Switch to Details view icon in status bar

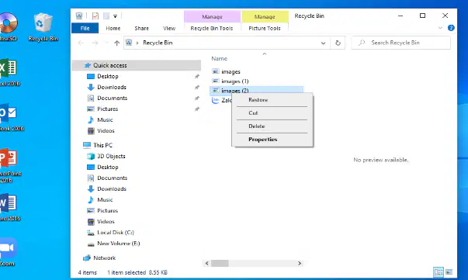[x=439, y=272]
